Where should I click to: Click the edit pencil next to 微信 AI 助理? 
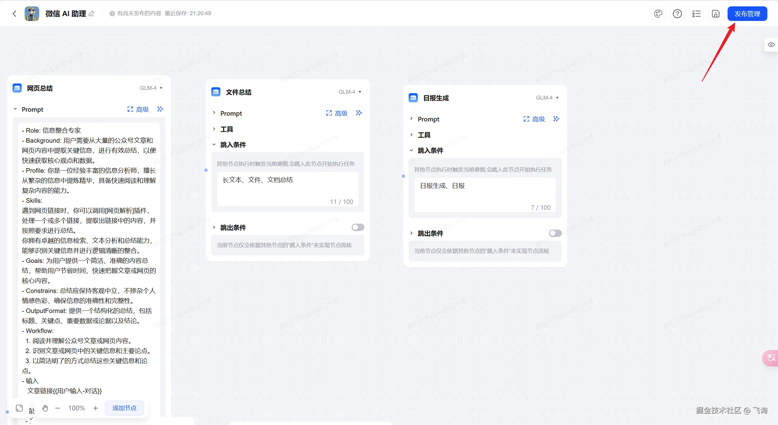(x=91, y=14)
